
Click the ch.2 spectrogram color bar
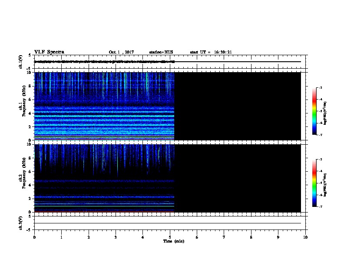[x=314, y=183]
